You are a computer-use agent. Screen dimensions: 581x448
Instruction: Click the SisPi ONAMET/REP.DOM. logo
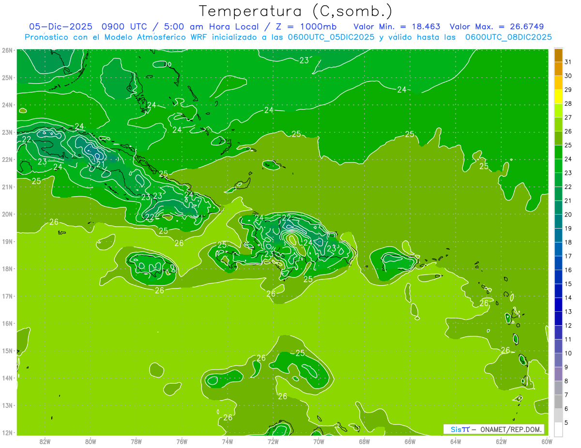point(494,429)
